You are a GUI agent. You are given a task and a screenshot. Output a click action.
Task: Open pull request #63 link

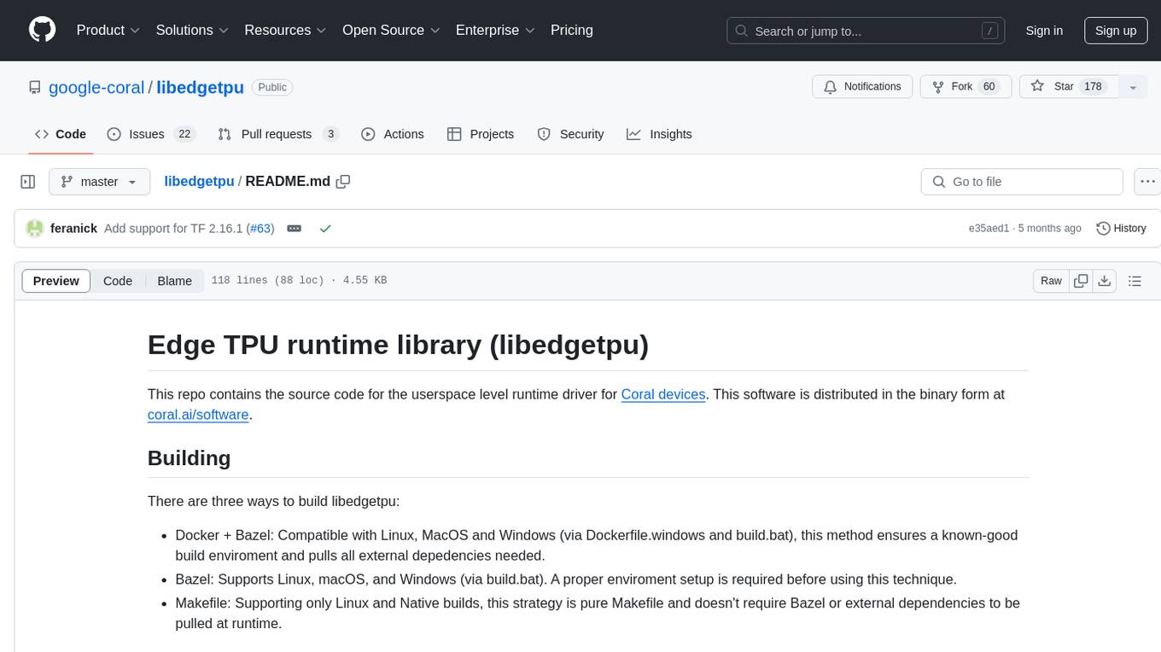point(260,229)
